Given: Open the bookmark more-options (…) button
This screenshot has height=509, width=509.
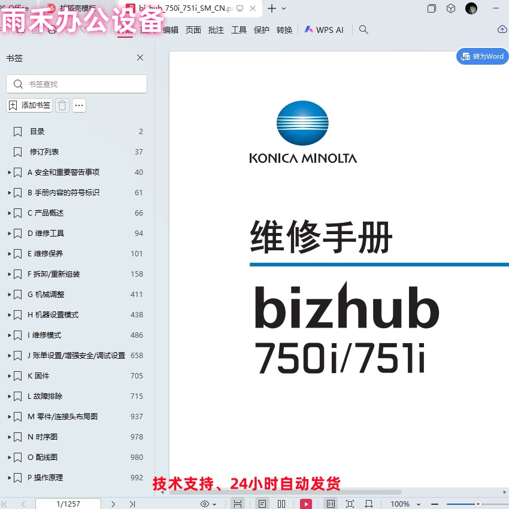Looking at the screenshot, I should tap(79, 105).
